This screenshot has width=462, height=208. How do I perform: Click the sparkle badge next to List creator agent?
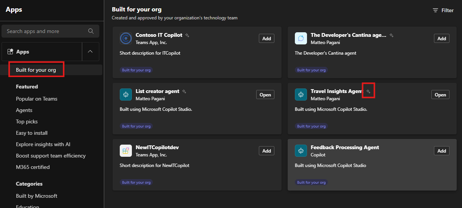pyautogui.click(x=184, y=91)
